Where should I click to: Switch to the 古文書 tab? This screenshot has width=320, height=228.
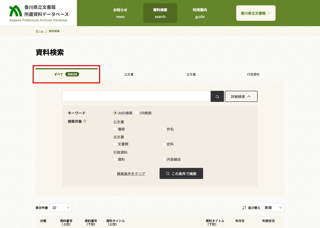pyautogui.click(x=191, y=74)
